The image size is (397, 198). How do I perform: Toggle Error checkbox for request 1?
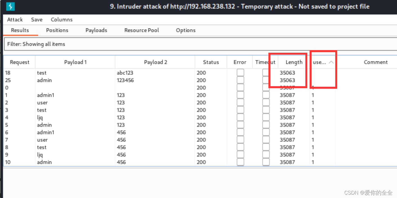240,95
